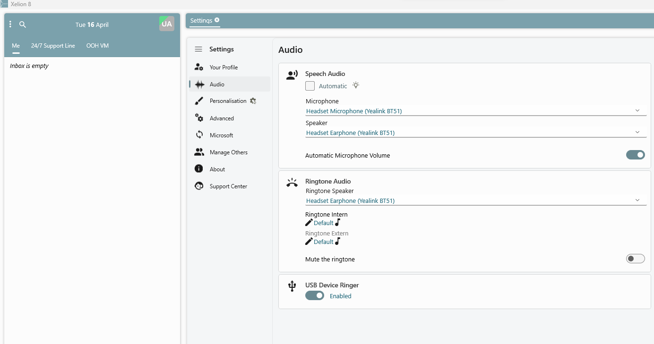Go to Advanced settings

(x=230, y=118)
